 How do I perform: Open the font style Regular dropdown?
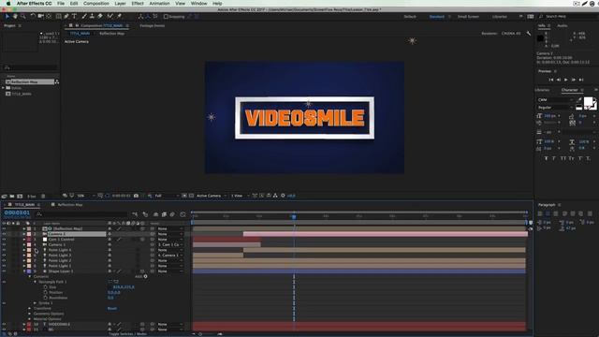pyautogui.click(x=555, y=108)
